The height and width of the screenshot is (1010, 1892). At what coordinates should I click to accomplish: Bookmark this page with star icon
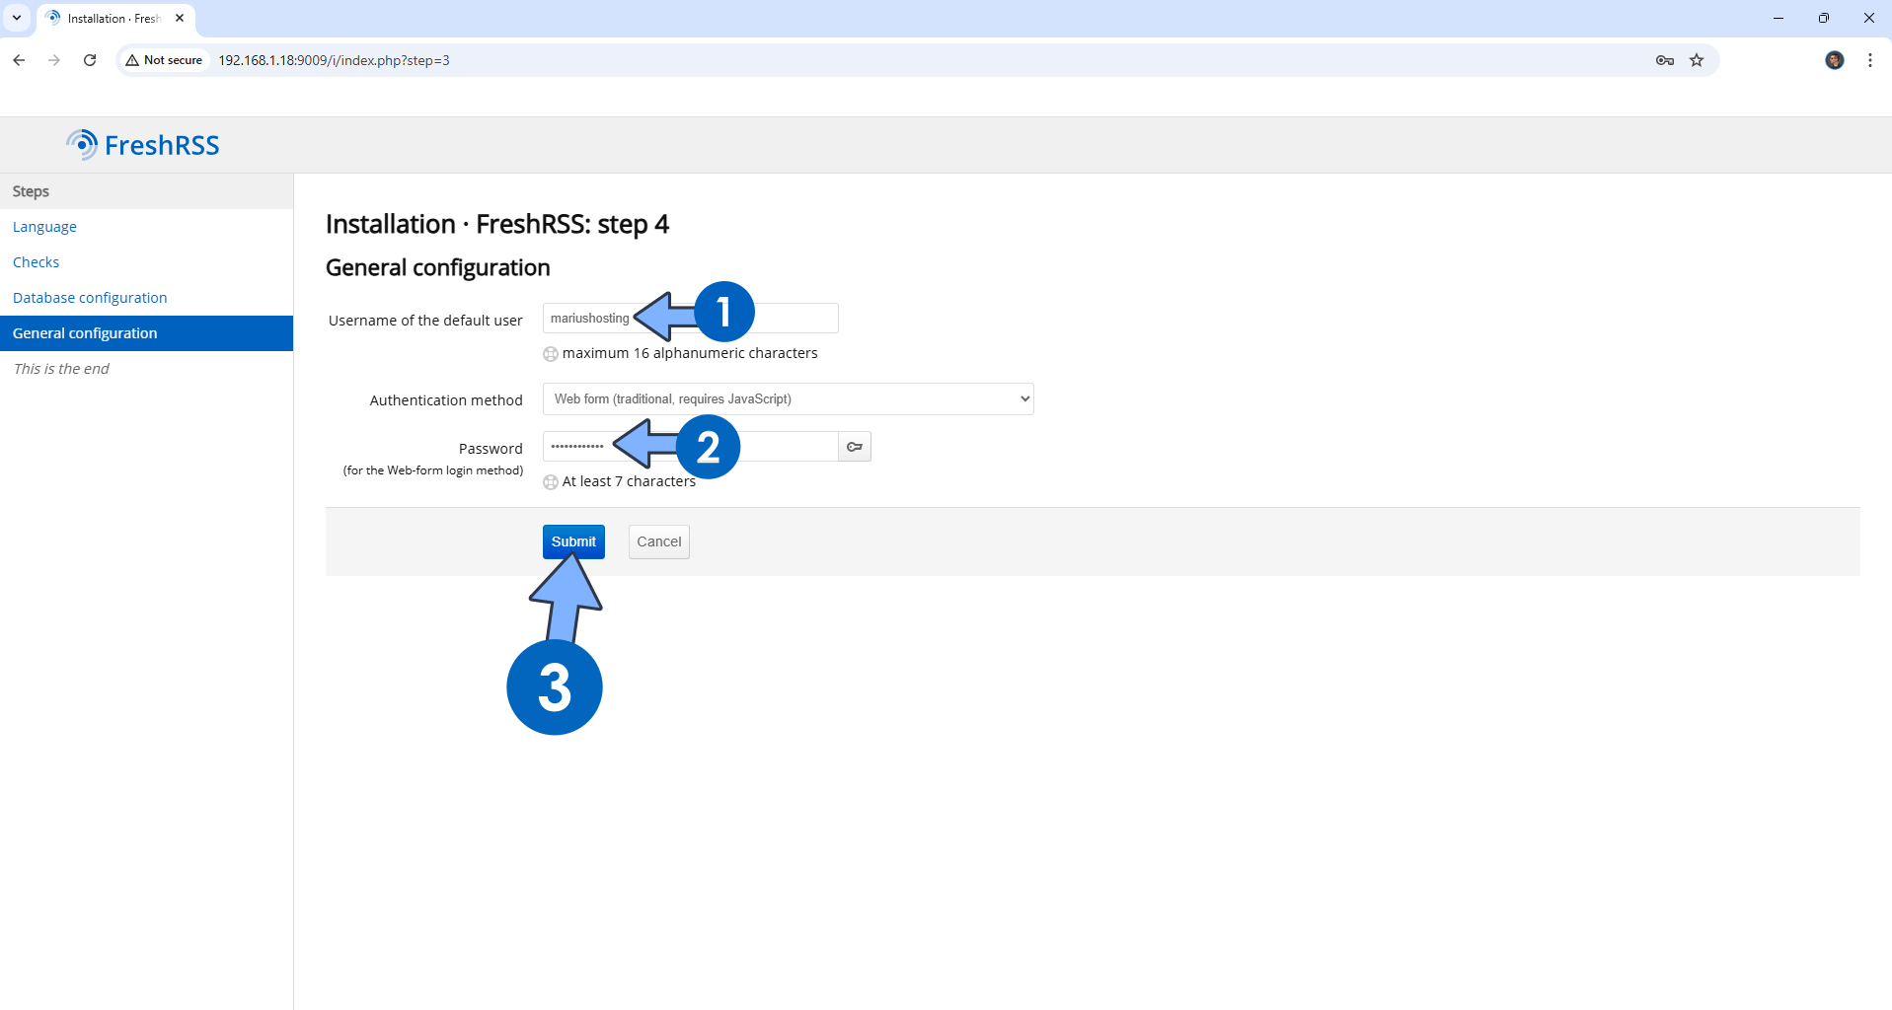pyautogui.click(x=1697, y=60)
